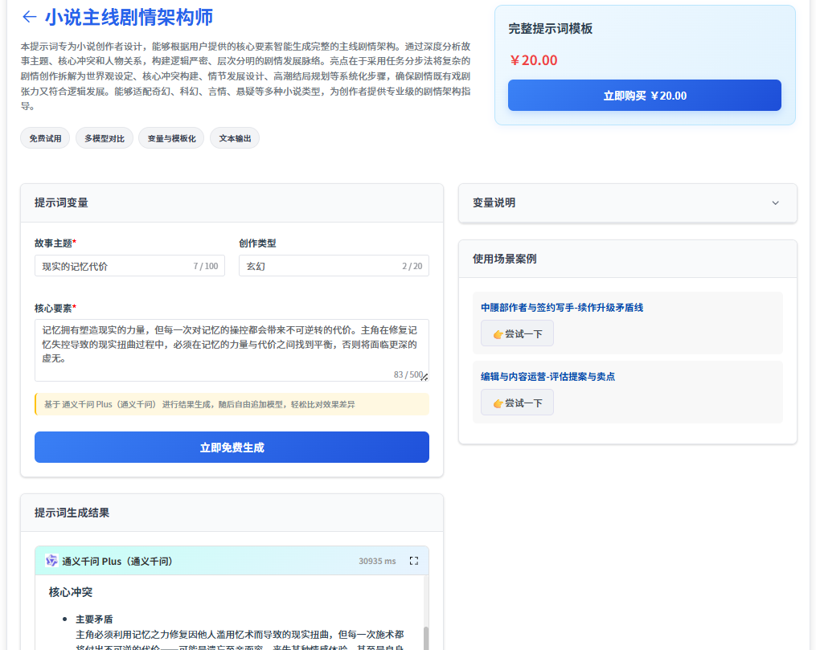Viewport: 816px width, 650px height.
Task: Click the back arrow beside the title
Action: [x=30, y=17]
